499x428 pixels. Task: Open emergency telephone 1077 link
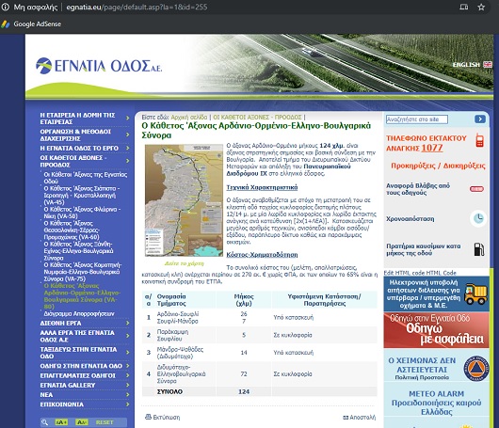coord(427,143)
